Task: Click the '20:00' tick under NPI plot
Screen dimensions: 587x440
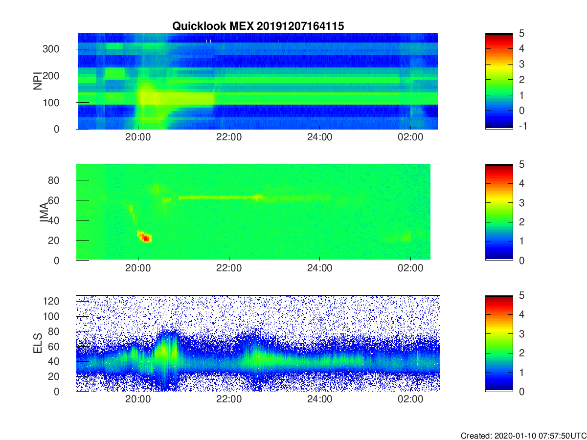Action: 138,137
